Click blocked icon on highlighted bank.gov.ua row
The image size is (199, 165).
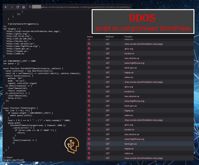[89, 144]
